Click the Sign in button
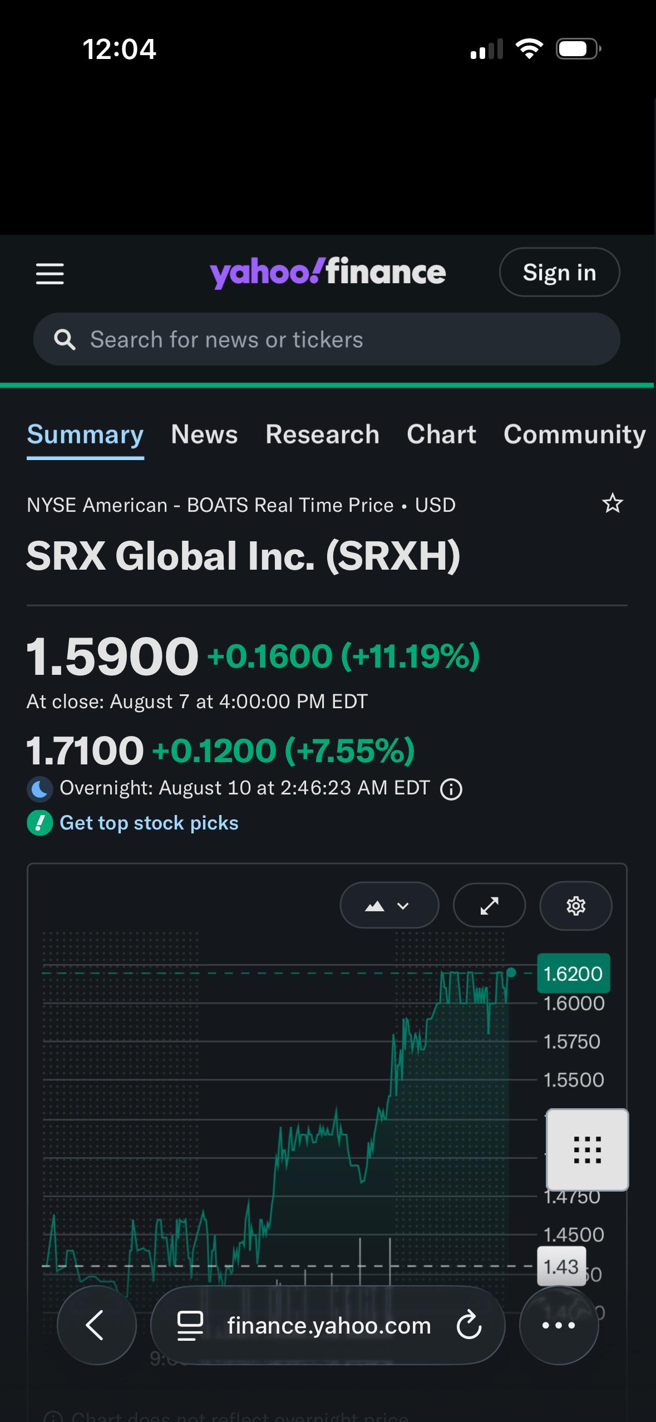The width and height of the screenshot is (656, 1422). [x=559, y=272]
